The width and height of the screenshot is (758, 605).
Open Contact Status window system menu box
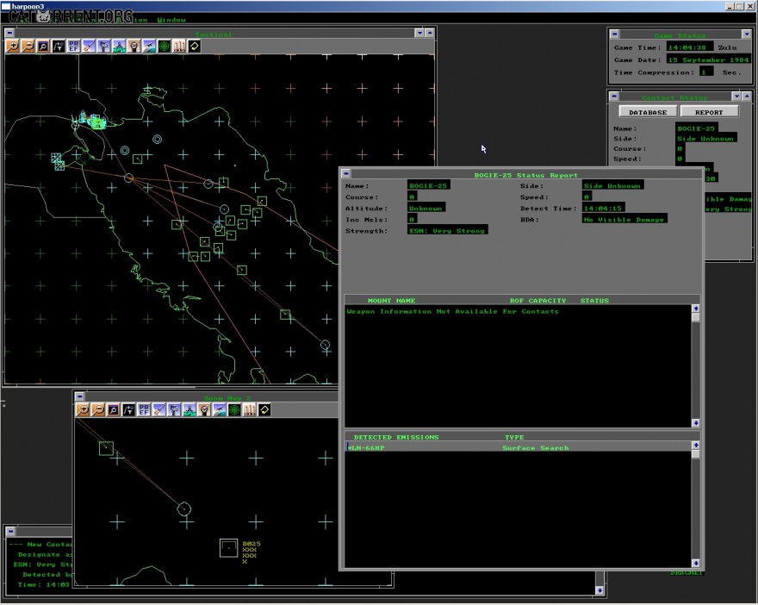click(614, 96)
